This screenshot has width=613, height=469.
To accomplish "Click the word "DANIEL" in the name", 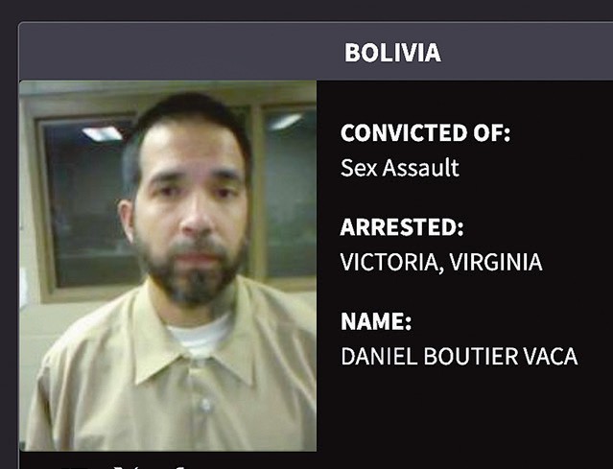I will click(x=379, y=356).
